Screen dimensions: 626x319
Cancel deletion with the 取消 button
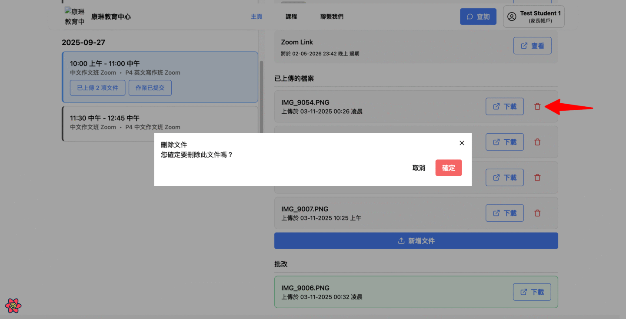coord(419,168)
